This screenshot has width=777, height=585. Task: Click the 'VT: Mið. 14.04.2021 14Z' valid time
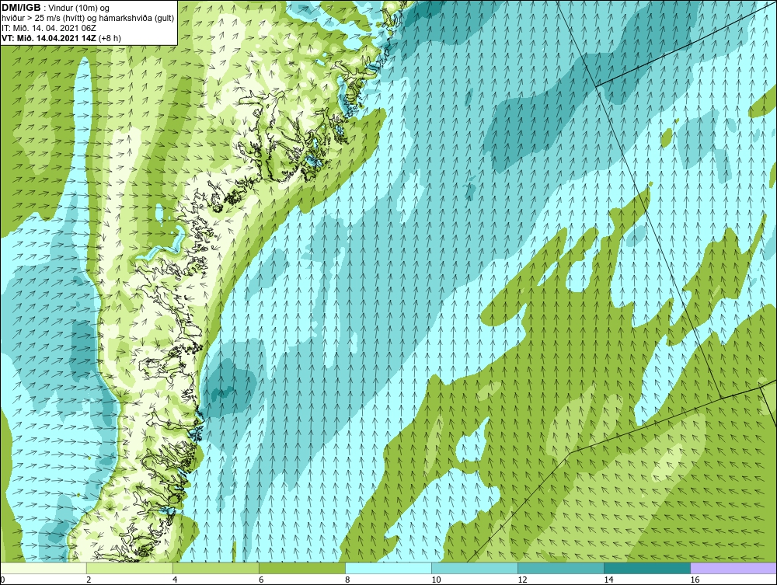point(49,37)
